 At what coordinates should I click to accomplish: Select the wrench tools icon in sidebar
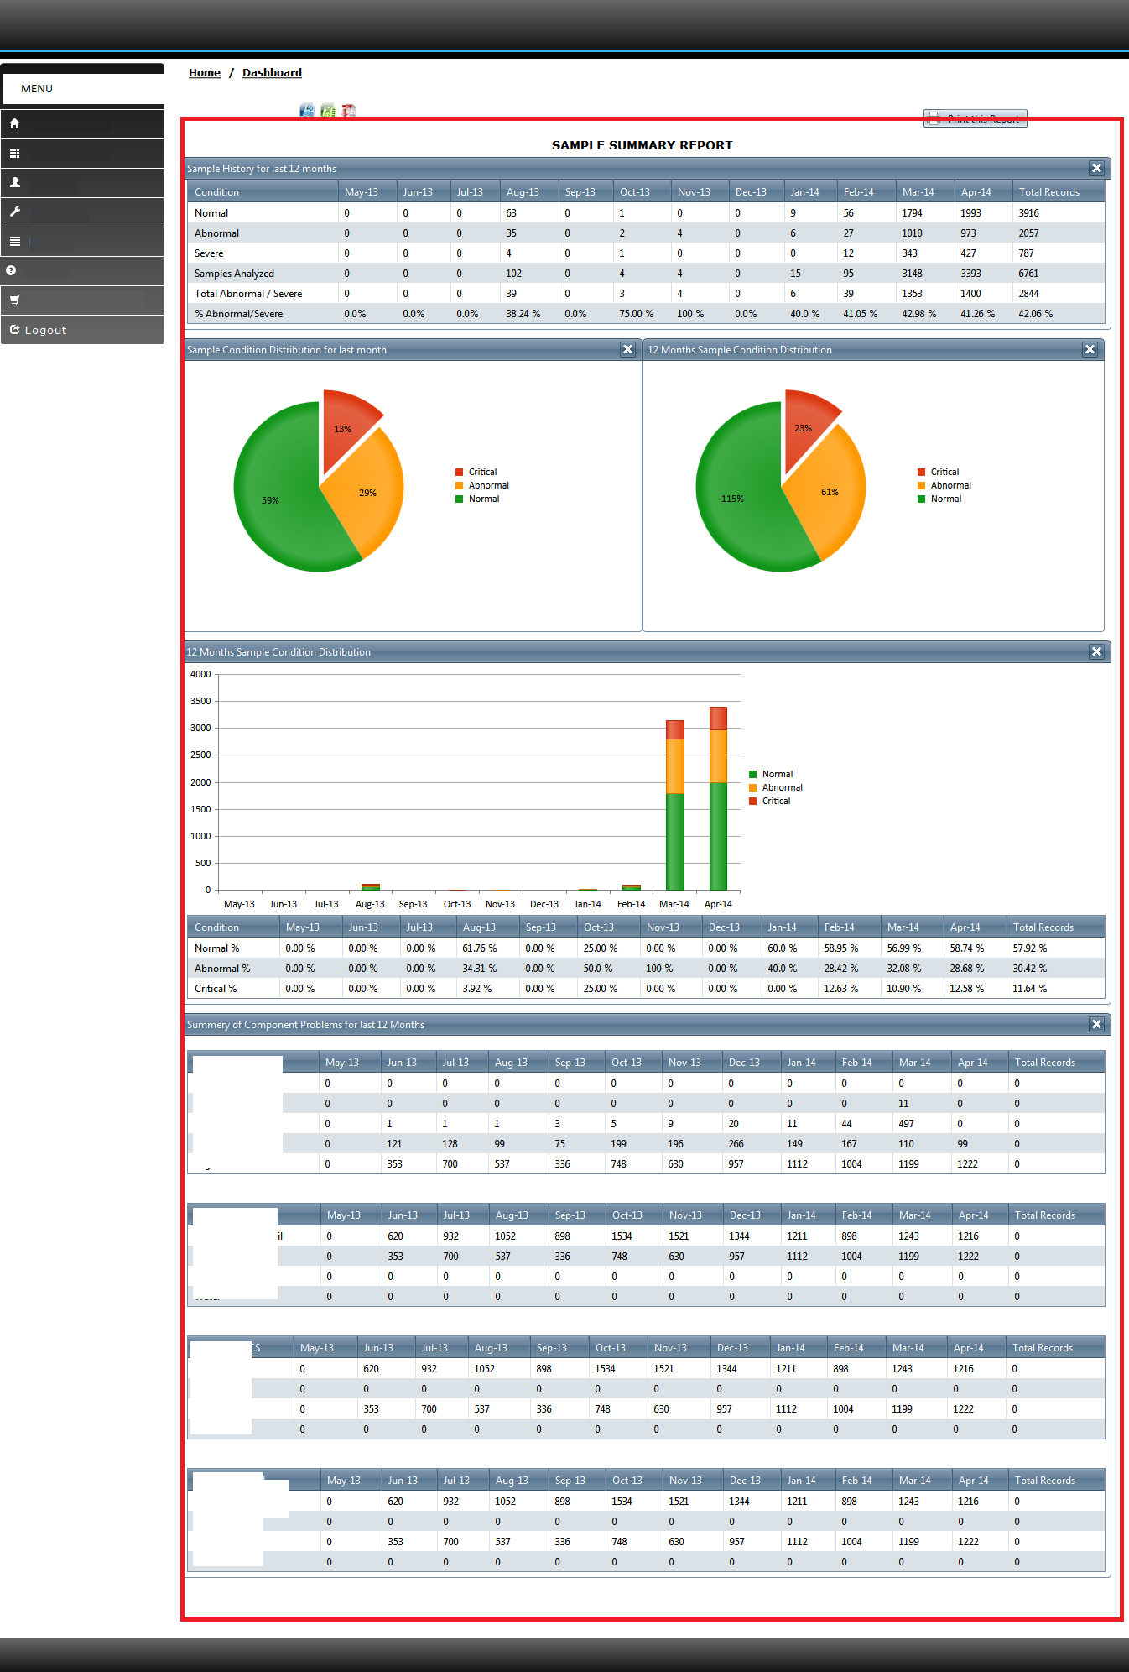(14, 212)
